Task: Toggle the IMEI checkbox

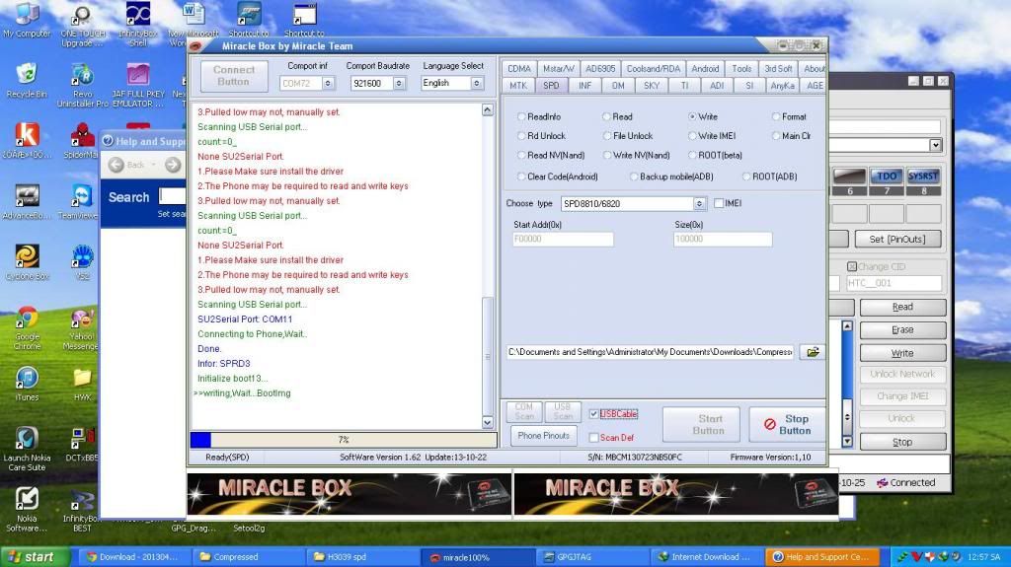Action: 719,203
